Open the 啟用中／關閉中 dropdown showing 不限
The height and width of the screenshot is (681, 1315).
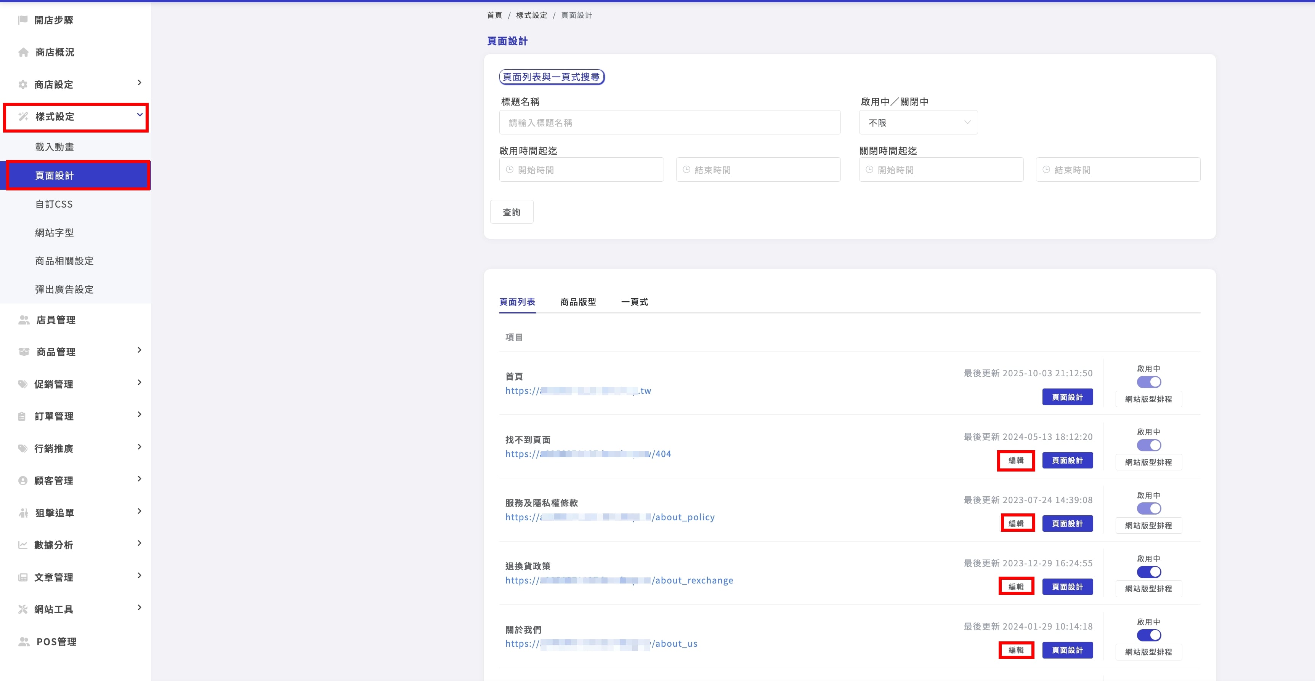918,122
